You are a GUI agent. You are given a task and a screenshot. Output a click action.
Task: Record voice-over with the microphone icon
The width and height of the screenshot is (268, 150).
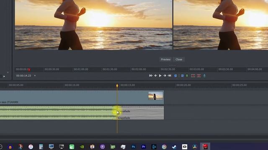204,75
